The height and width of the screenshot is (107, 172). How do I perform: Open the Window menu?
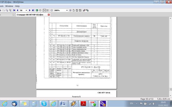click(x=9, y=6)
